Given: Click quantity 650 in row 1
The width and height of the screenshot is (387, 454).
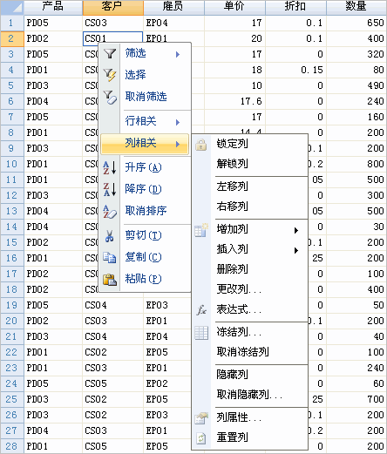Looking at the screenshot, I should (x=356, y=23).
